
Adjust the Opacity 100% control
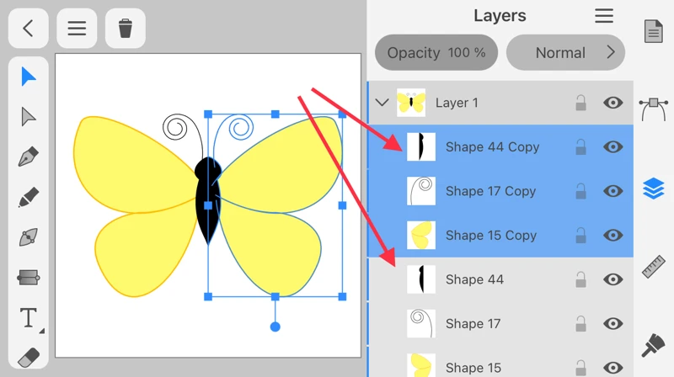click(x=436, y=52)
